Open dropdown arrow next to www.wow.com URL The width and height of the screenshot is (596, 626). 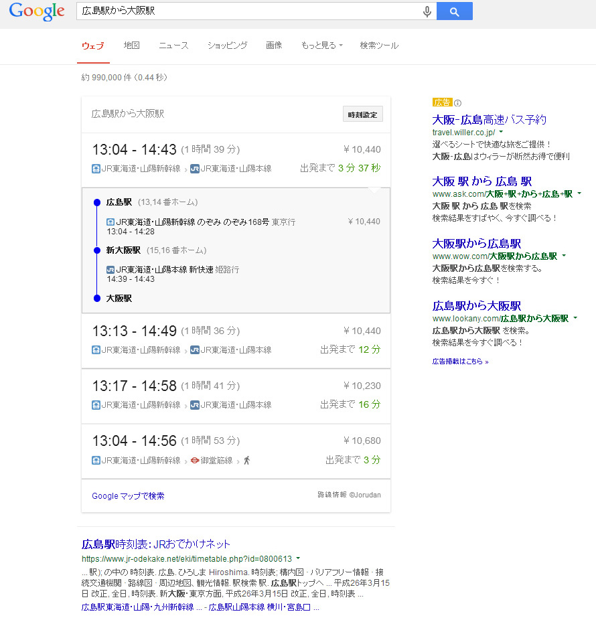(564, 256)
